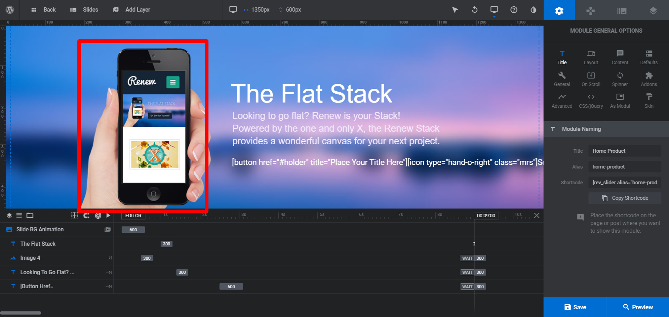
Task: Select the [Button Href= layer row
Action: (x=57, y=286)
